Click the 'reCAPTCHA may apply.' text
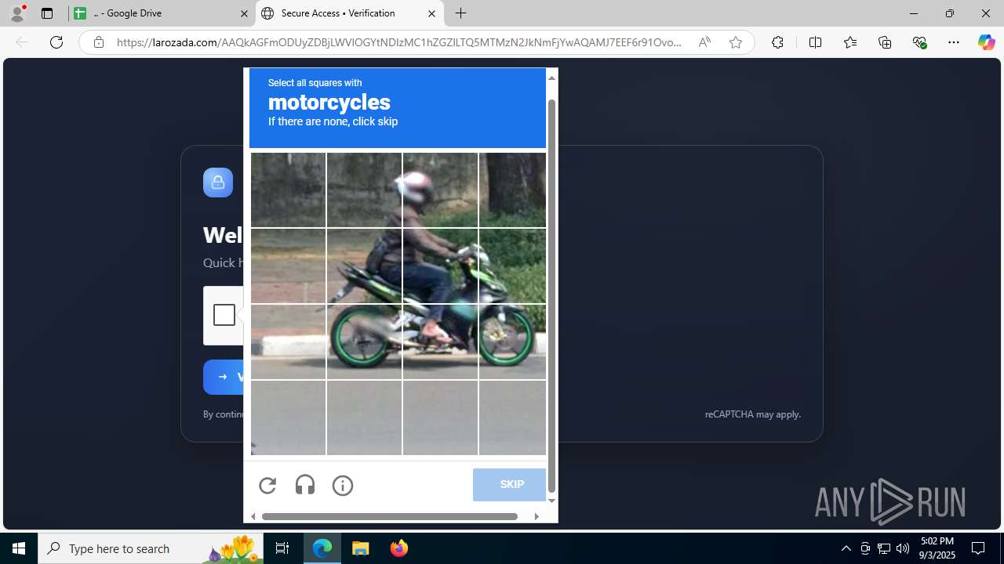 pyautogui.click(x=753, y=414)
